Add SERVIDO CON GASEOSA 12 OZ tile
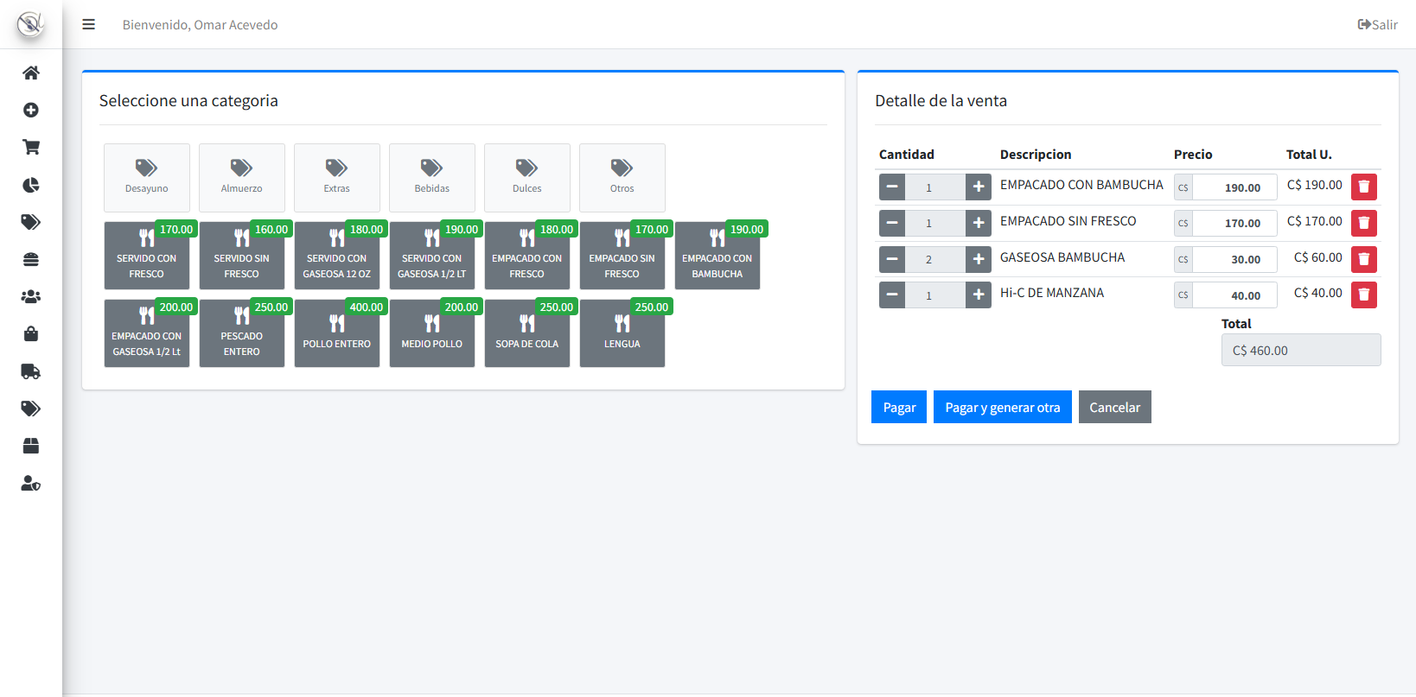1416x697 pixels. tap(337, 256)
